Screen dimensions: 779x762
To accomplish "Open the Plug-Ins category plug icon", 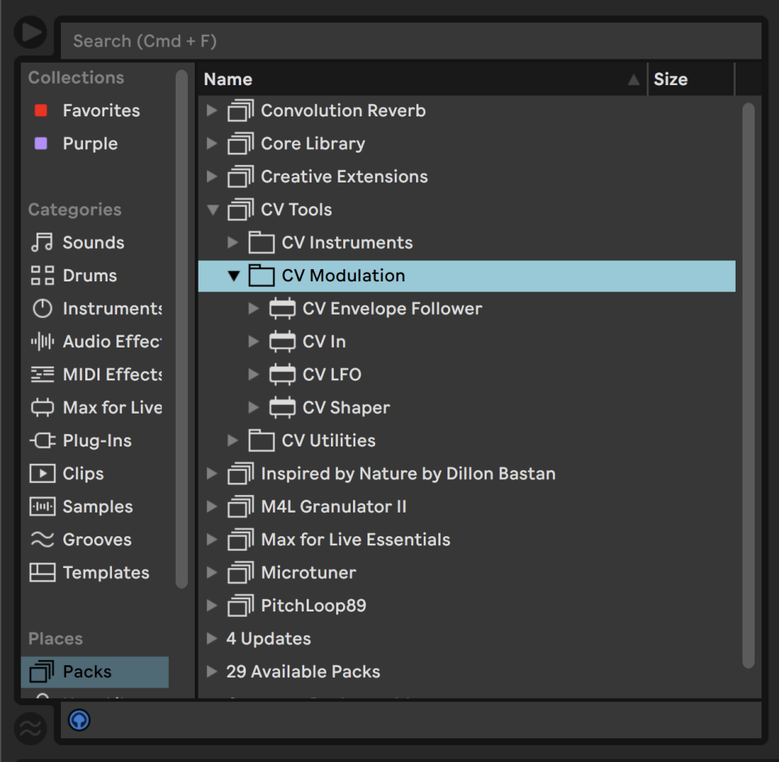I will 42,440.
